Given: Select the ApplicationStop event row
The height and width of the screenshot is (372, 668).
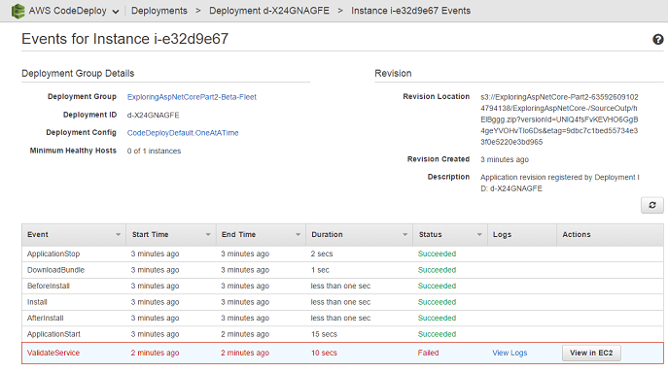Looking at the screenshot, I should (342, 254).
